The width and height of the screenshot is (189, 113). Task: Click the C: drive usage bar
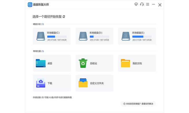[57, 37]
